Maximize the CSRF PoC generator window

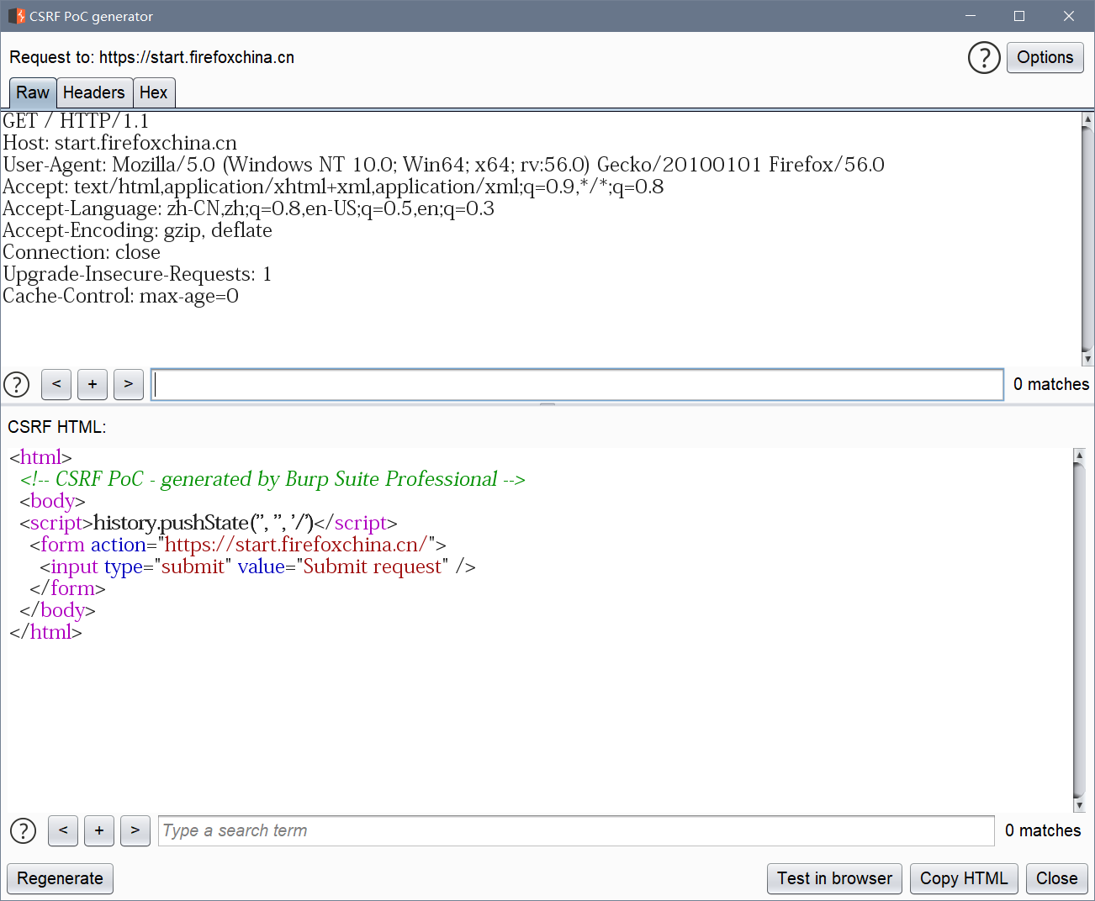[x=1019, y=16]
